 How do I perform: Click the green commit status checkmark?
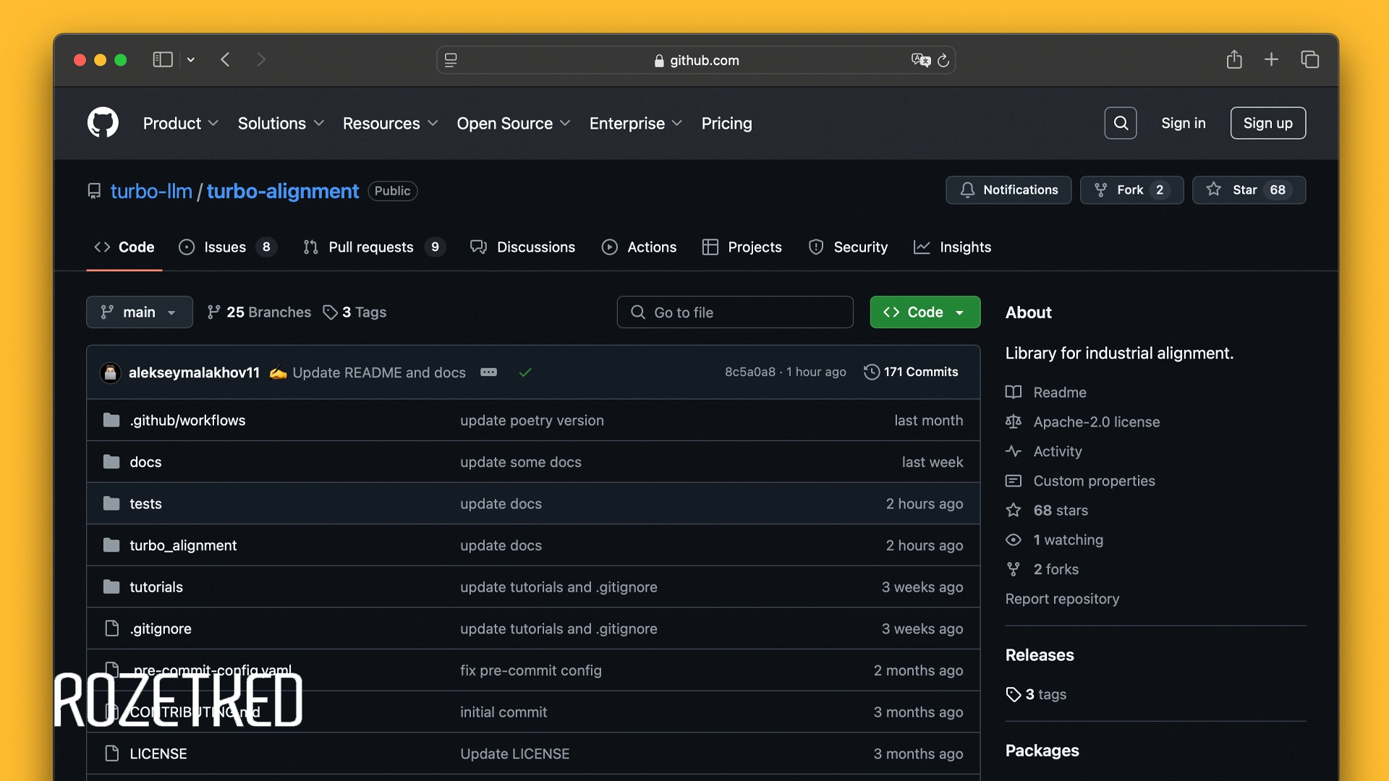tap(525, 372)
